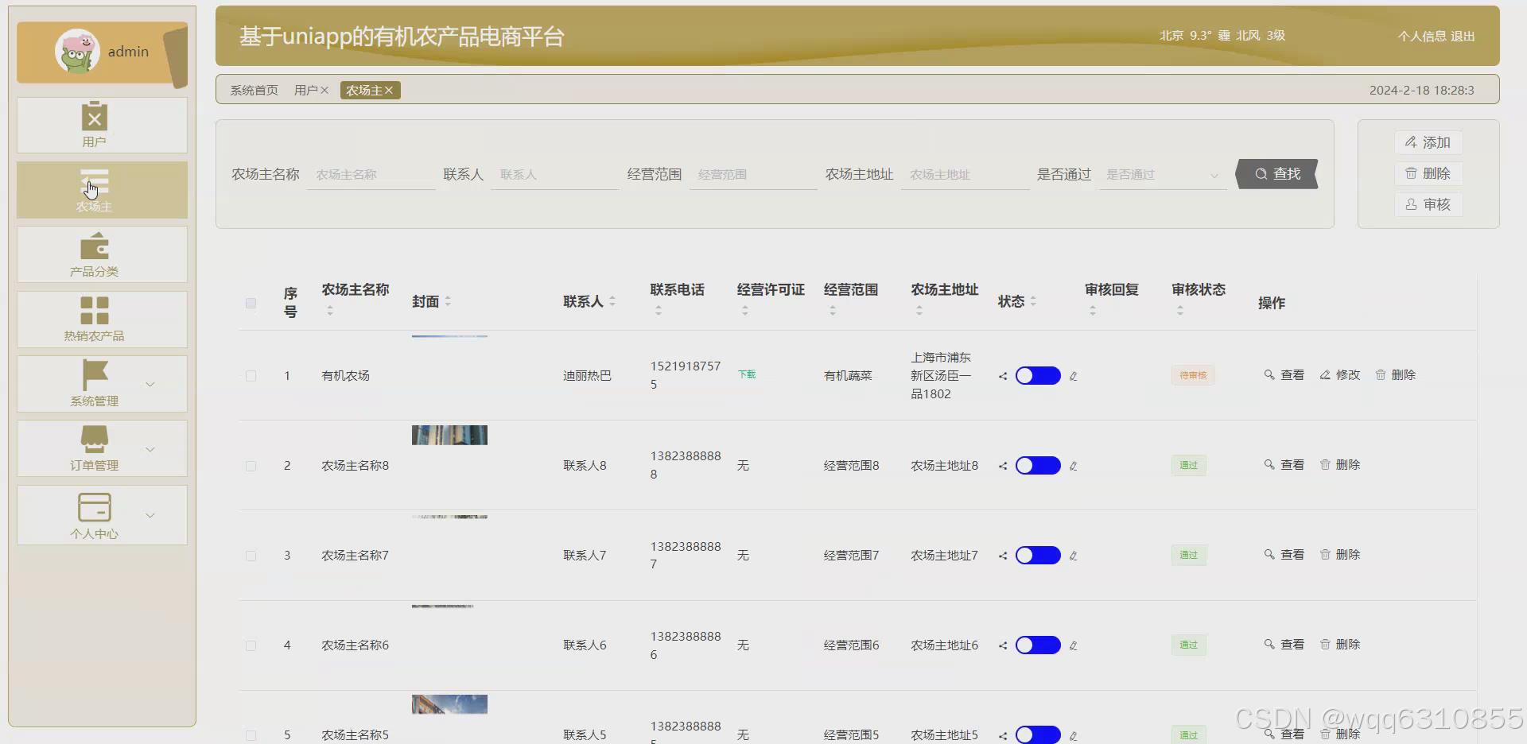Click the 订单管理 sidebar icon
Screen dimensions: 1527x744
tap(94, 448)
